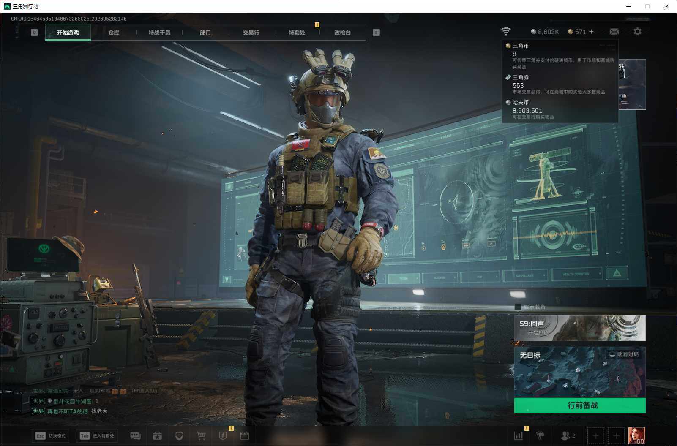The width and height of the screenshot is (677, 446).
Task: Click the Q previous-tab key icon
Action: point(35,33)
